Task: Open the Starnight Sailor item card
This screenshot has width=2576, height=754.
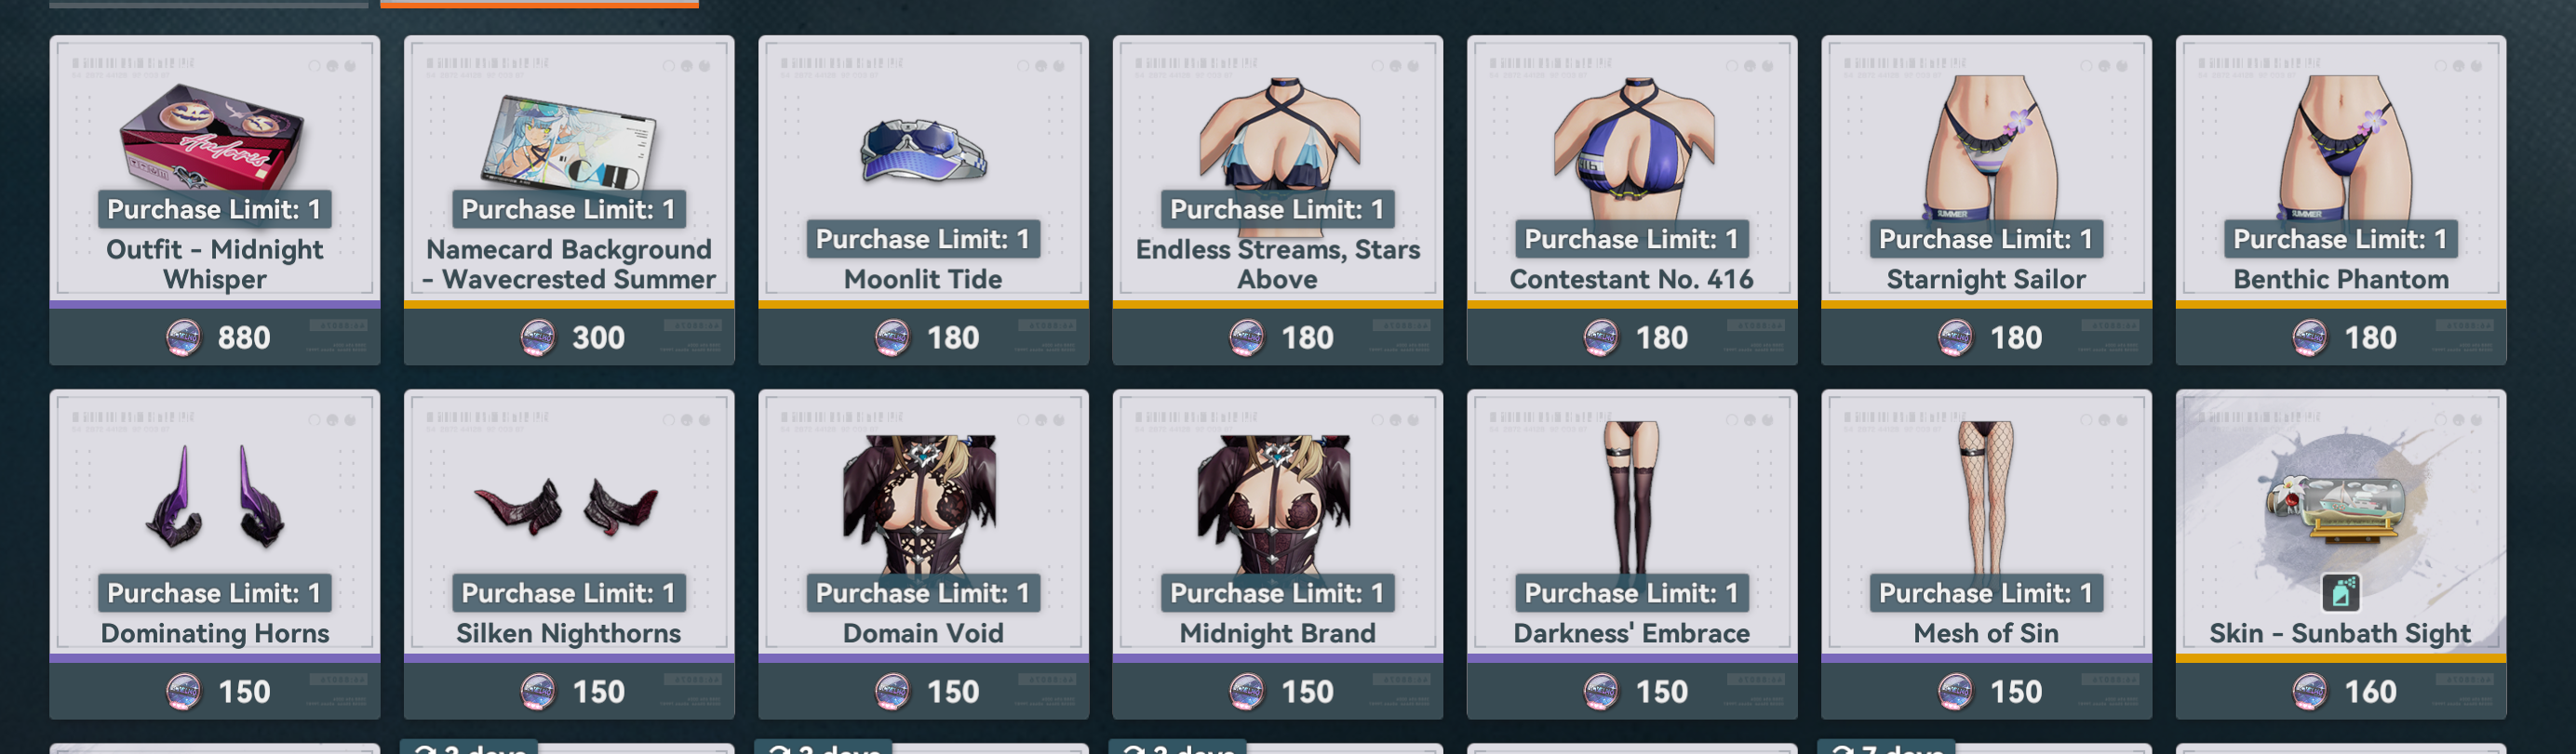Action: coord(1985,200)
